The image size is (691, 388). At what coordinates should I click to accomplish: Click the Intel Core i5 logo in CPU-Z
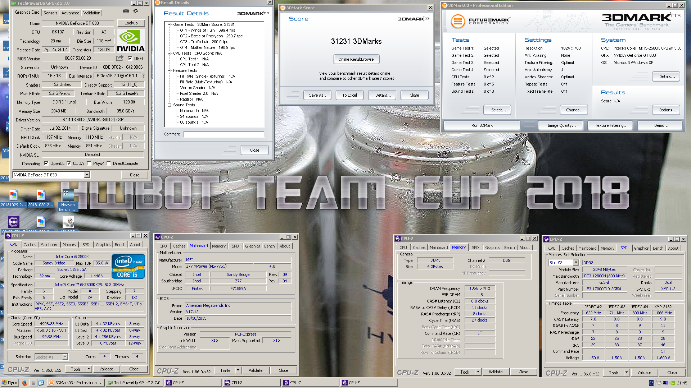coord(128,266)
